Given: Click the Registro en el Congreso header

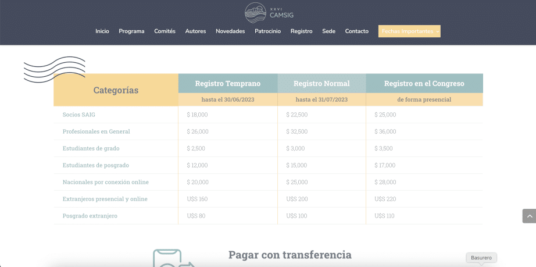Looking at the screenshot, I should [x=424, y=84].
